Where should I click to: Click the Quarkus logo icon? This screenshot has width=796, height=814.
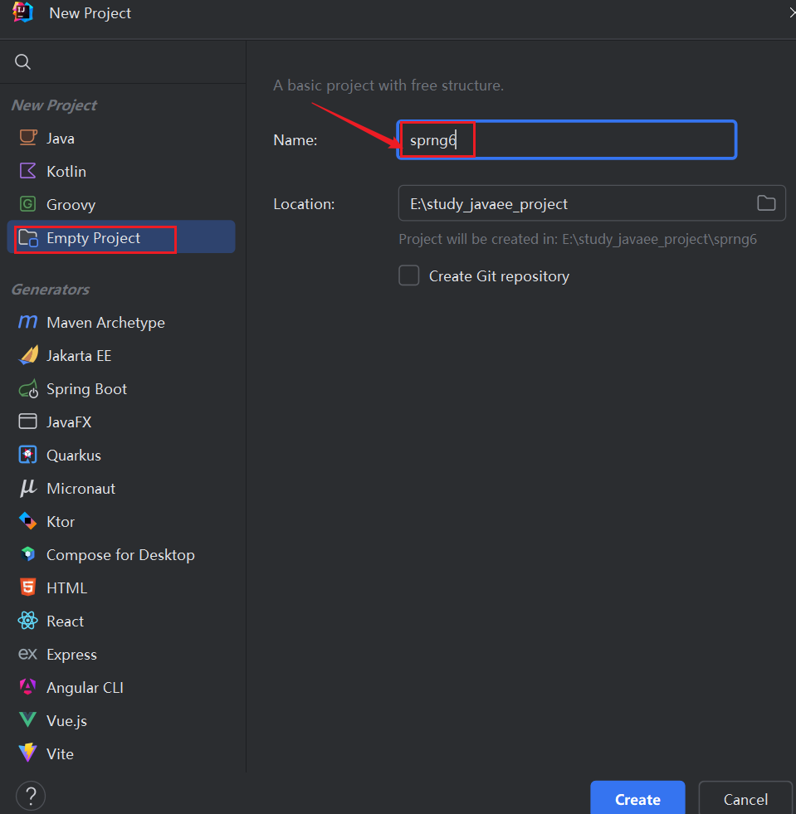28,455
